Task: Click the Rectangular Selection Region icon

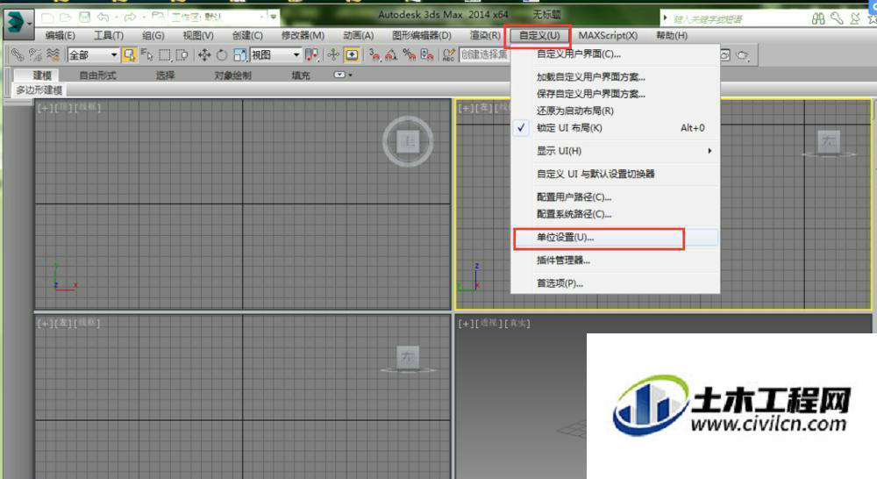Action: point(165,55)
